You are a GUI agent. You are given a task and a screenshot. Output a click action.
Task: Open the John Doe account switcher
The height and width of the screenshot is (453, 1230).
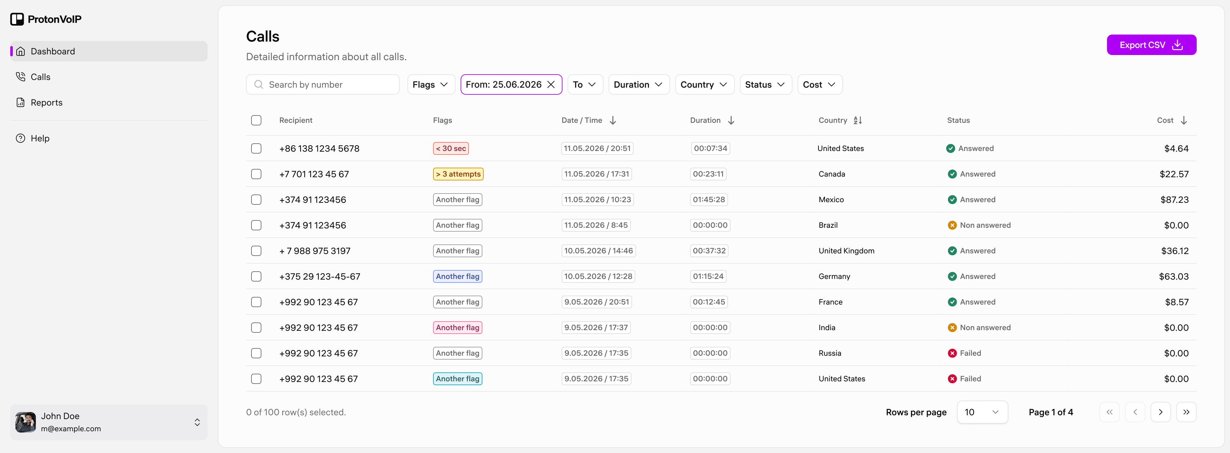[109, 422]
